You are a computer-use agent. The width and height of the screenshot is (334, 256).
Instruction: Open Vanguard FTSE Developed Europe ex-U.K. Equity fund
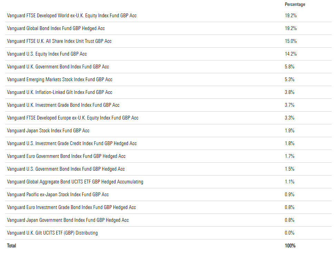tap(73, 118)
